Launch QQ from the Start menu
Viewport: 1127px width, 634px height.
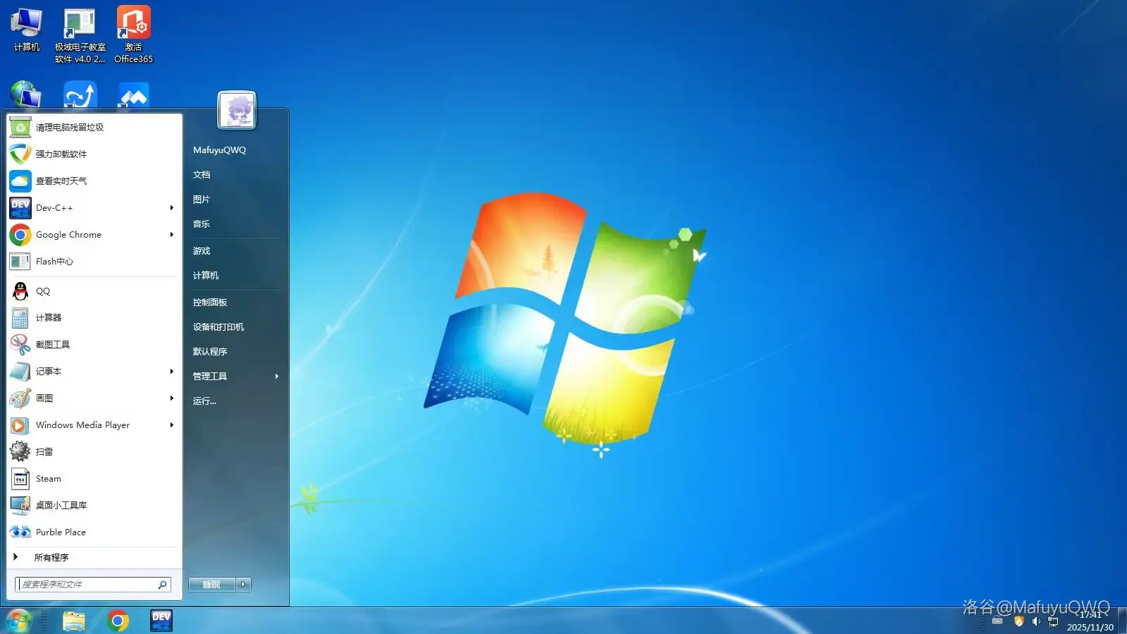pyautogui.click(x=94, y=291)
